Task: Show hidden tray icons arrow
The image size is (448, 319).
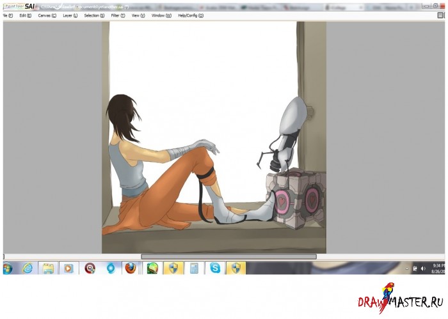Action: point(407,268)
